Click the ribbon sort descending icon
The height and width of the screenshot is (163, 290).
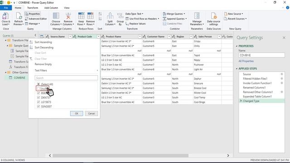(100, 19)
